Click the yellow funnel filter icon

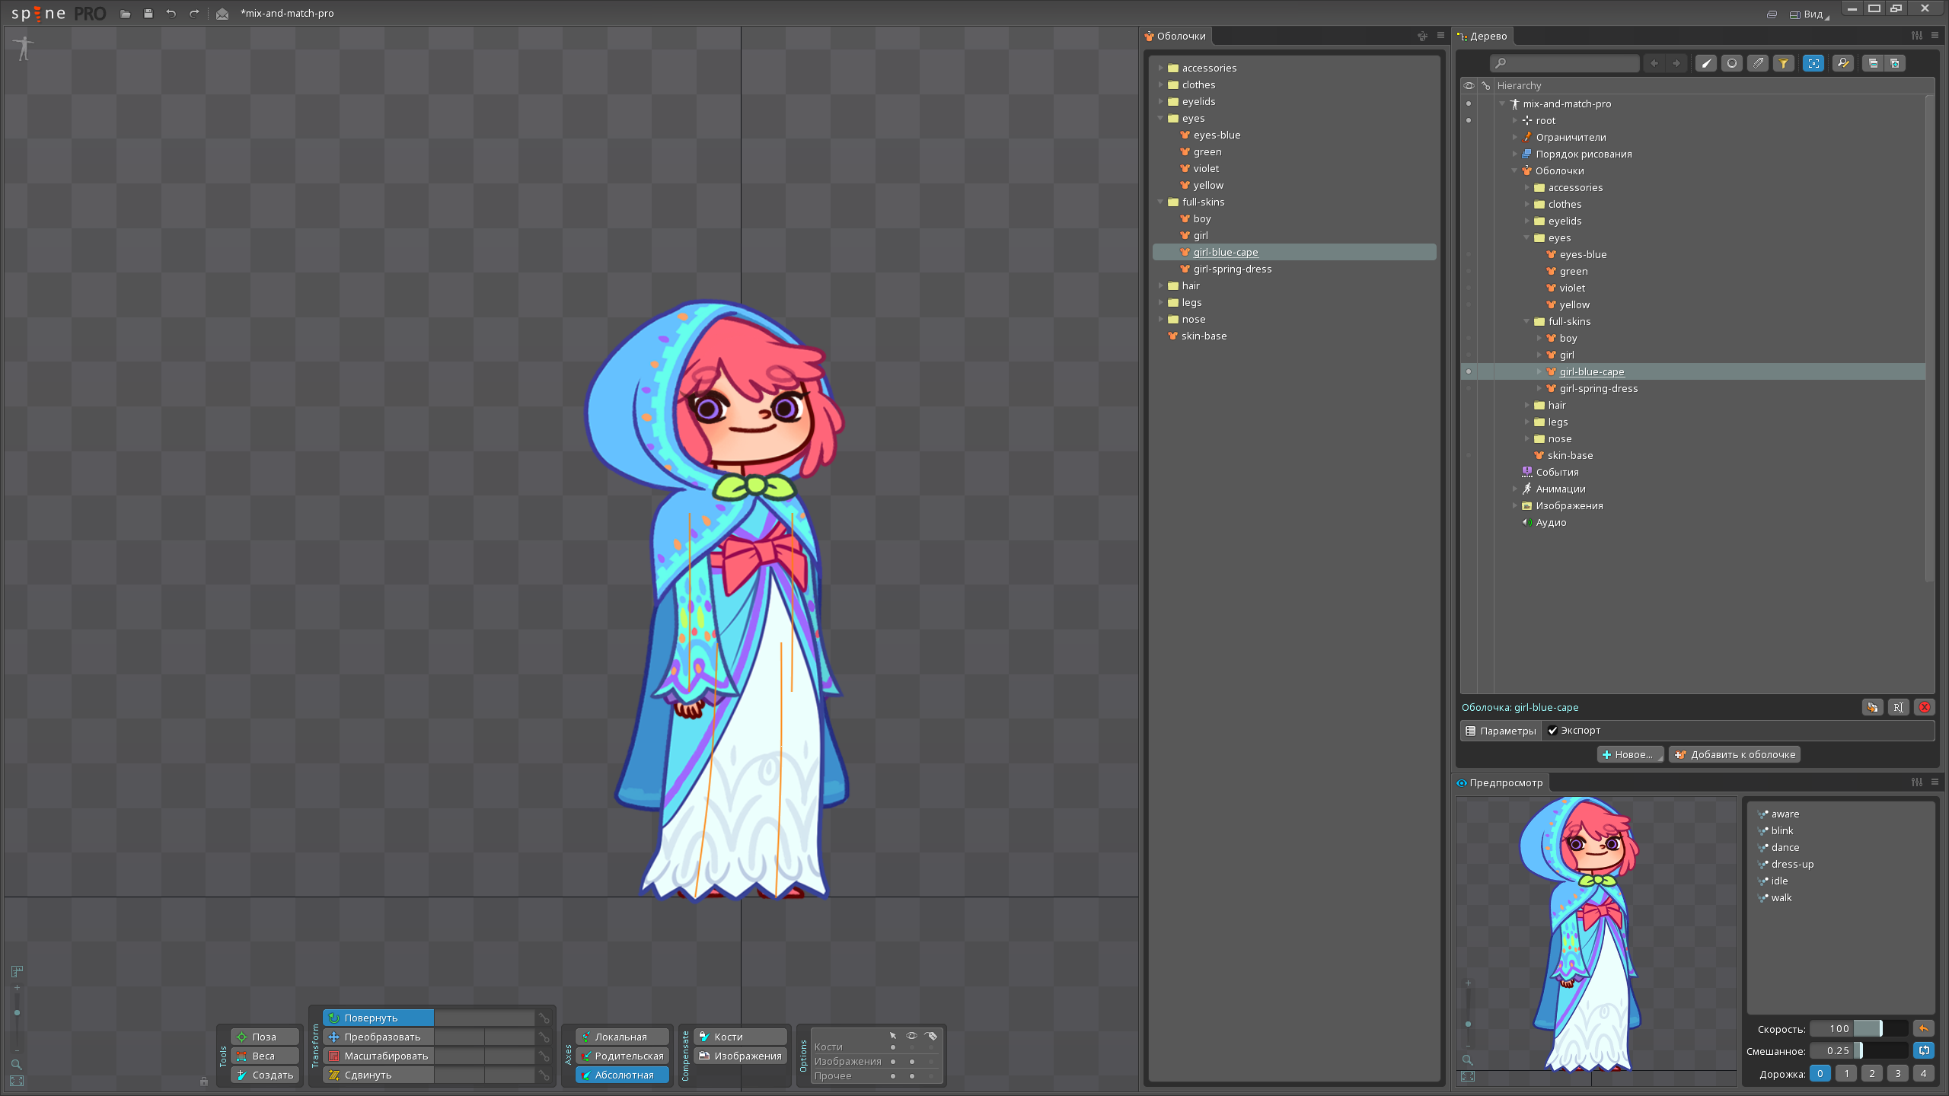1783,63
